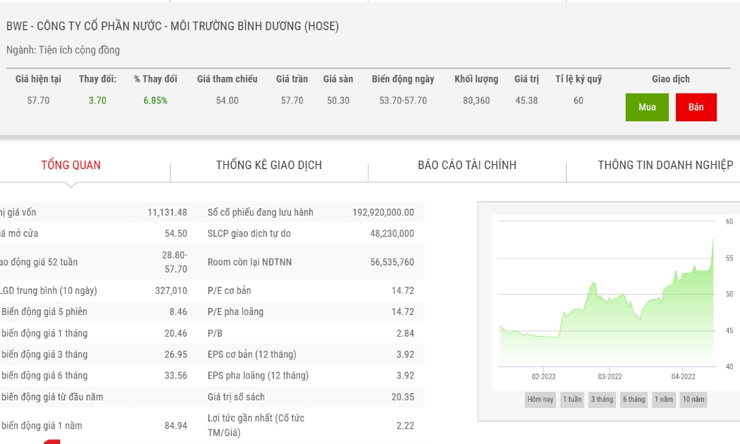The width and height of the screenshot is (740, 444).
Task: Click the green Mua buy button
Action: tap(647, 107)
